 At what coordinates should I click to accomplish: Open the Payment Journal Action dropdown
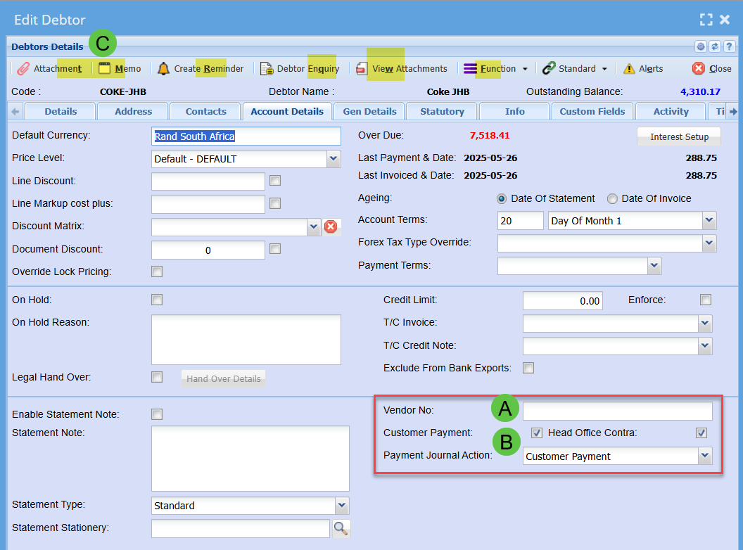coord(704,456)
